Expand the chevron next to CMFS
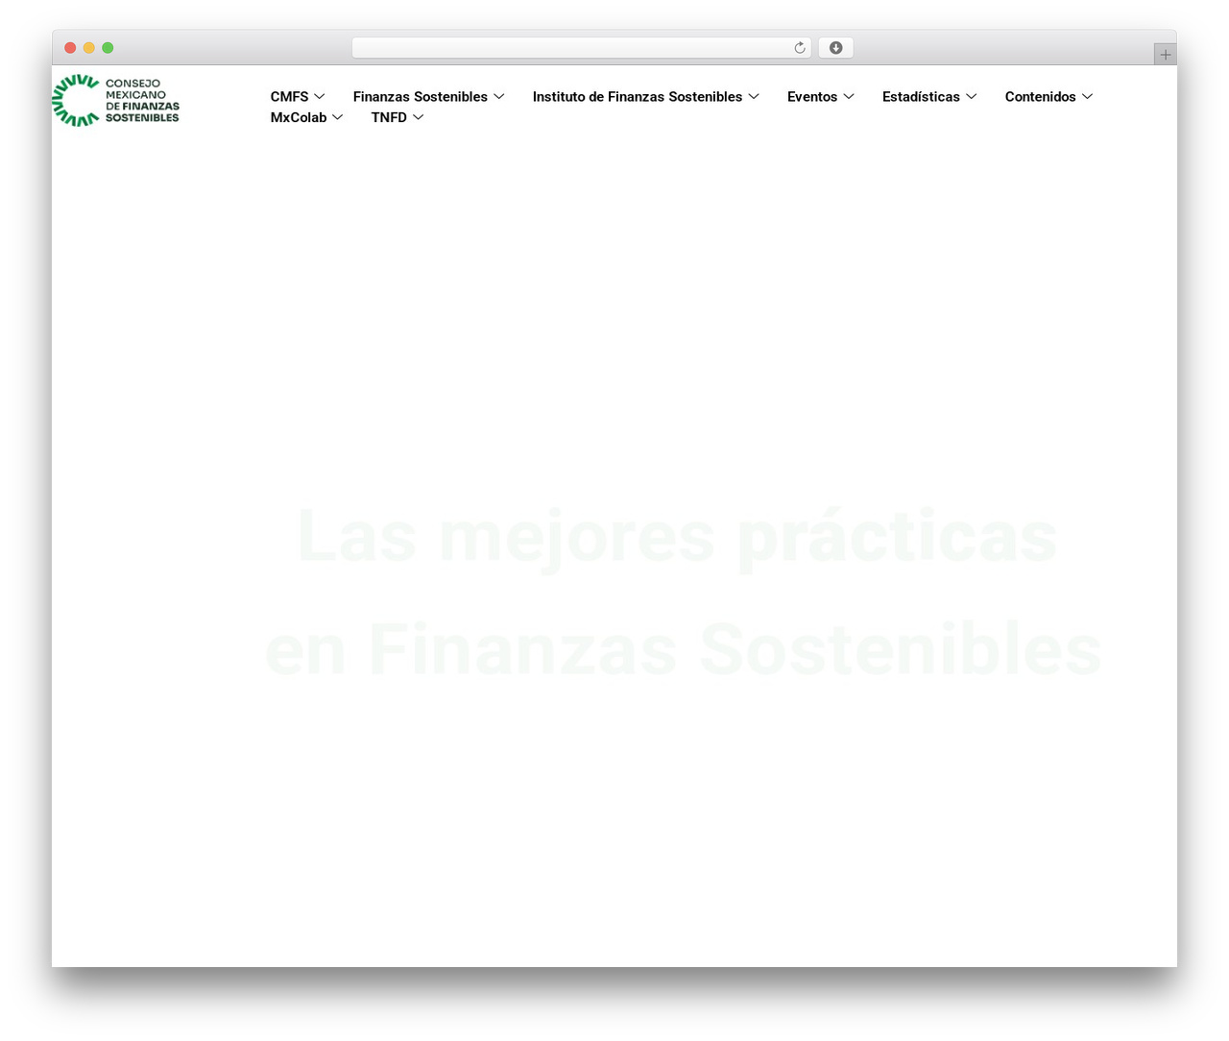This screenshot has width=1229, height=1041. click(320, 97)
